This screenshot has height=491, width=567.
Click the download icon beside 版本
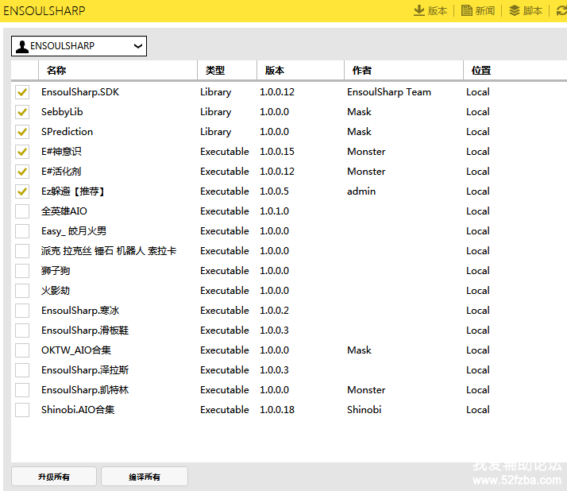pyautogui.click(x=418, y=10)
